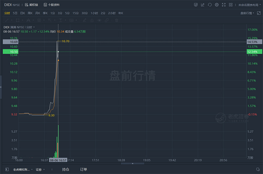
Task: Toggle the bottom panel sidebar icon
Action: click(7, 169)
